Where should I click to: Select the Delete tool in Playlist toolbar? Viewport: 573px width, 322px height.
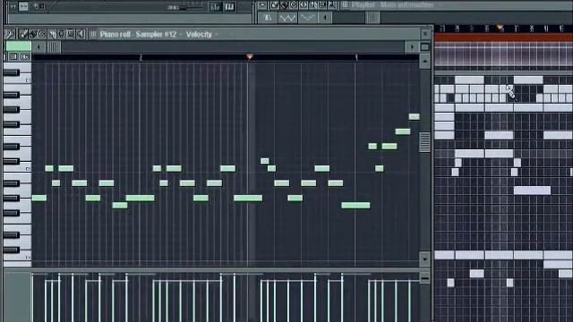tap(294, 5)
